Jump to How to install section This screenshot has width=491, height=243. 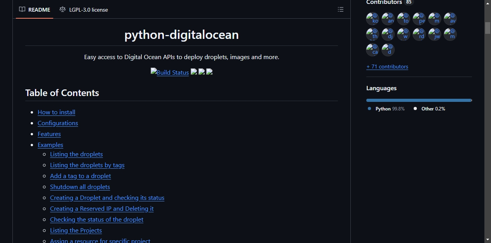(56, 112)
